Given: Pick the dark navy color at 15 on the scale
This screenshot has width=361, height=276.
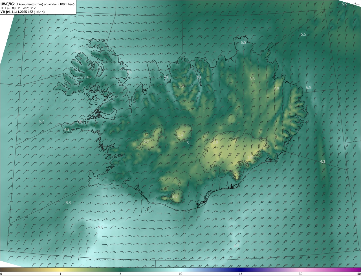Looking at the screenshot, I should tap(241, 270).
